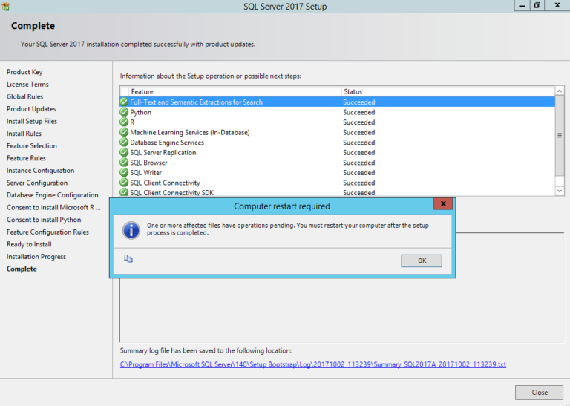Click green check beside SQL Client Connectivity SDK
Viewport: 570px width, 406px height.
pyautogui.click(x=124, y=192)
